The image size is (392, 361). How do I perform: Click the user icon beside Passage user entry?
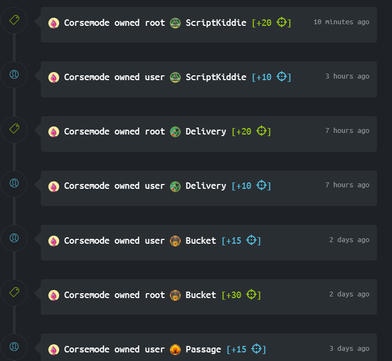tap(15, 346)
